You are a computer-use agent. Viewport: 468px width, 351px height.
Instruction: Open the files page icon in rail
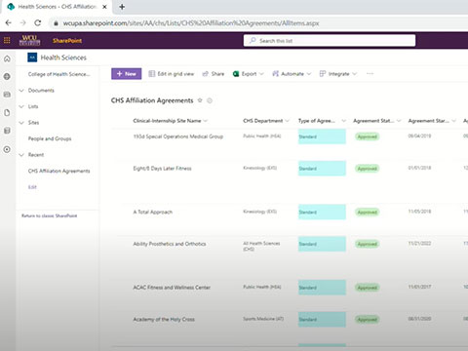point(7,113)
